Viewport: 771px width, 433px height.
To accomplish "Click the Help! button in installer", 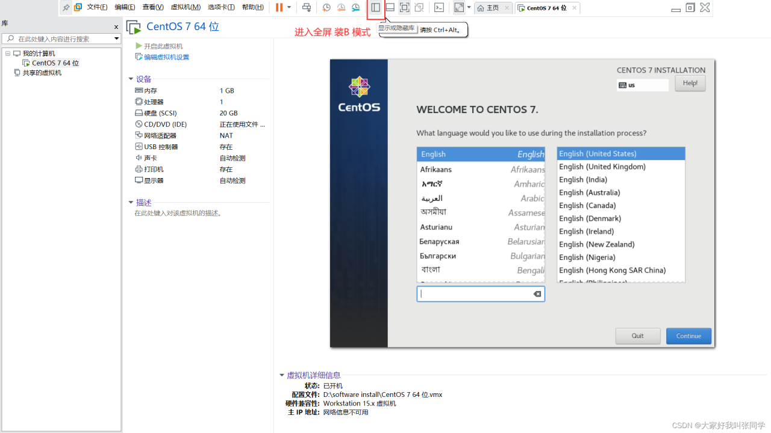I will [x=690, y=83].
